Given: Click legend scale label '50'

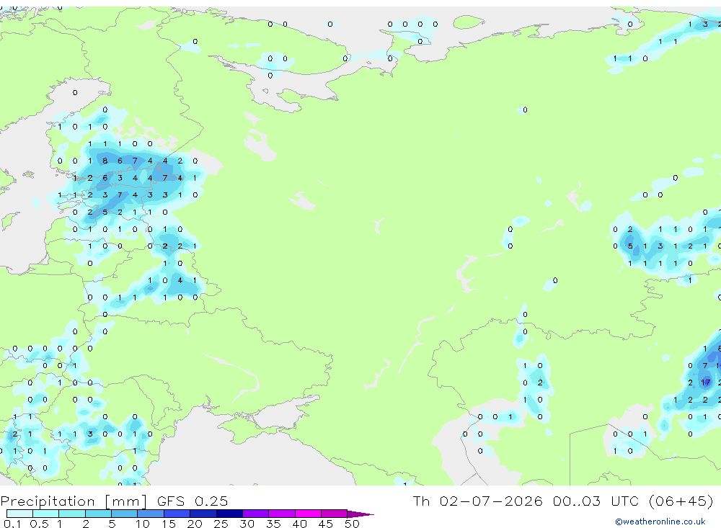Looking at the screenshot, I should tap(352, 524).
